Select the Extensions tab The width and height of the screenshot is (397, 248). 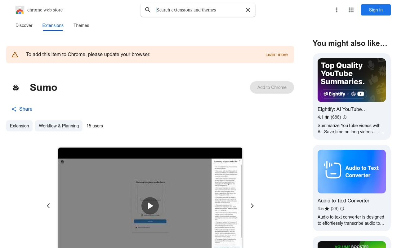tap(53, 25)
